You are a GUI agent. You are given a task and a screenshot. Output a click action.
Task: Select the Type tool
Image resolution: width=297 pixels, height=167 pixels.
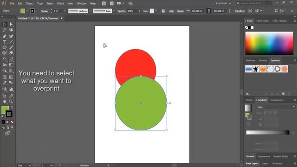[x=5, y=42]
